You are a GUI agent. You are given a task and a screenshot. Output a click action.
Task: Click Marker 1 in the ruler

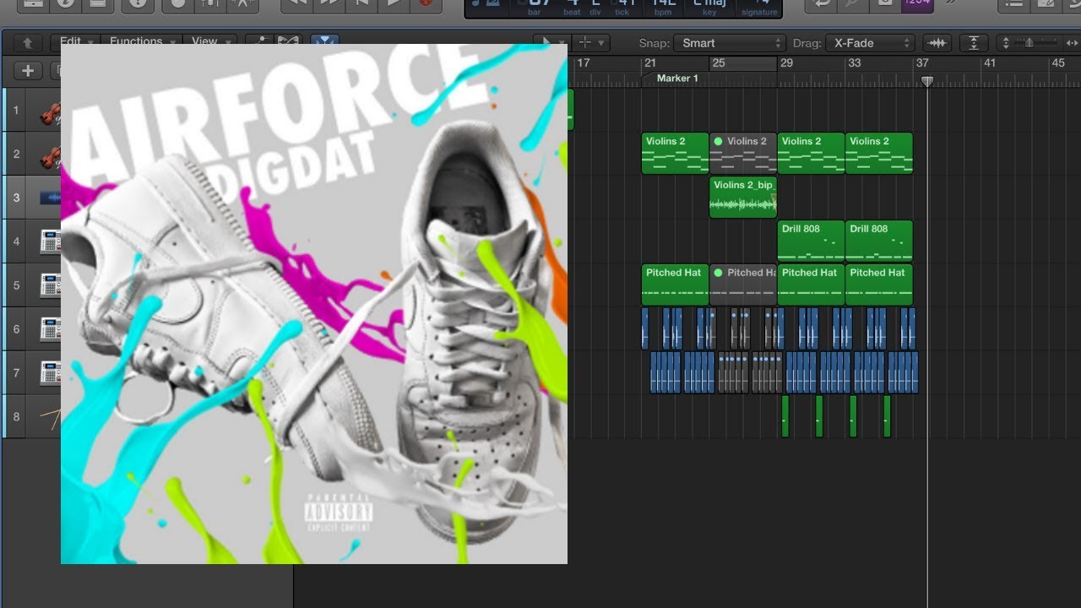tap(677, 79)
